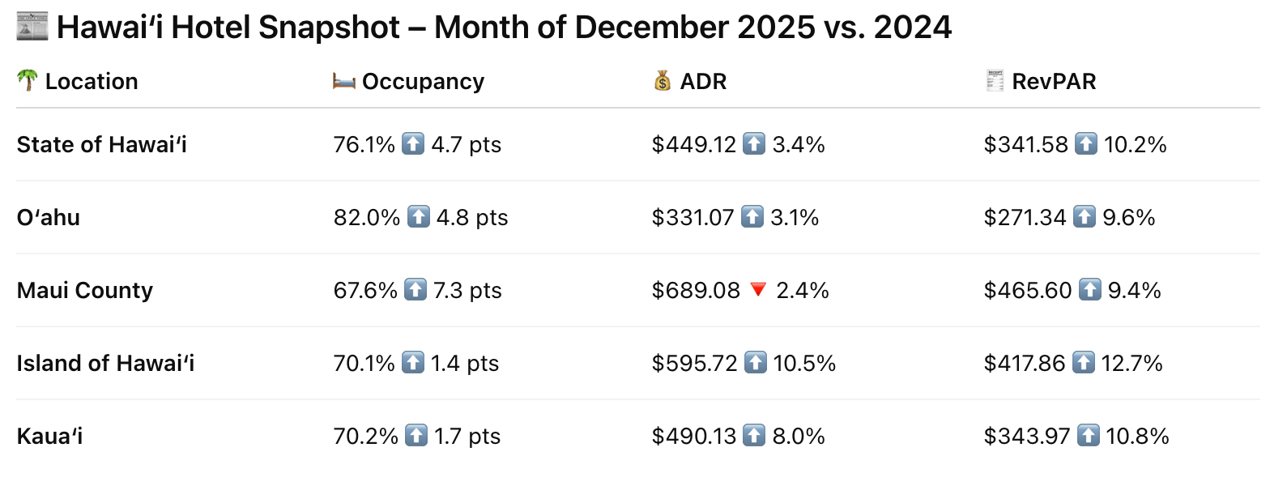The width and height of the screenshot is (1270, 486).
Task: Select the Location column header
Action: tap(92, 81)
